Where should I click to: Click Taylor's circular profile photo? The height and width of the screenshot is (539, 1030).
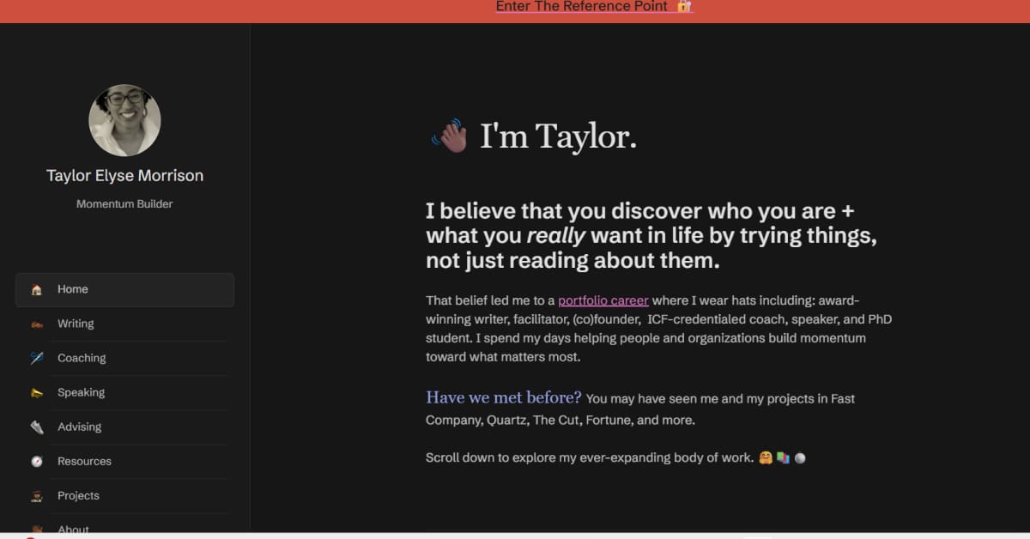[x=124, y=120]
